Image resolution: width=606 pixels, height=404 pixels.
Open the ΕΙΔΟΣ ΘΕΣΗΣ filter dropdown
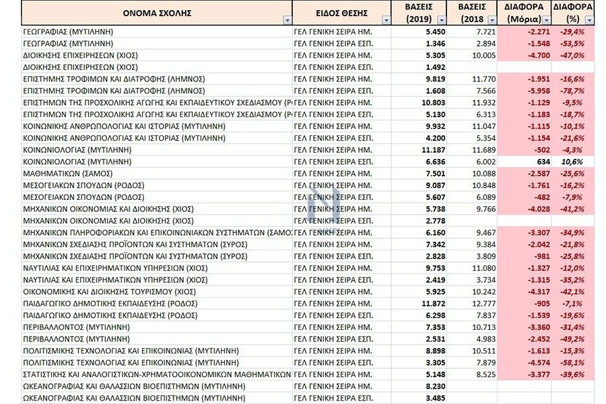(x=386, y=20)
